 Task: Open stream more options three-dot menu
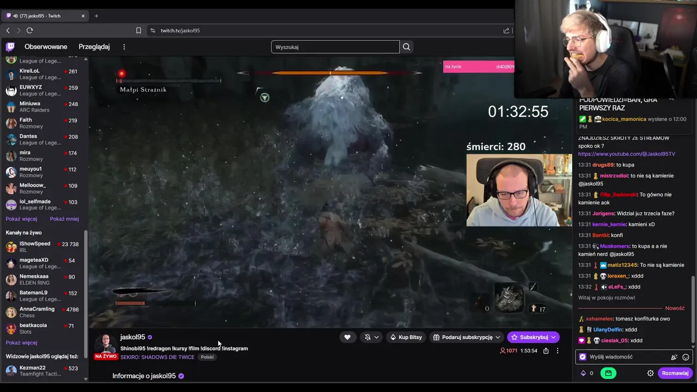(x=557, y=351)
